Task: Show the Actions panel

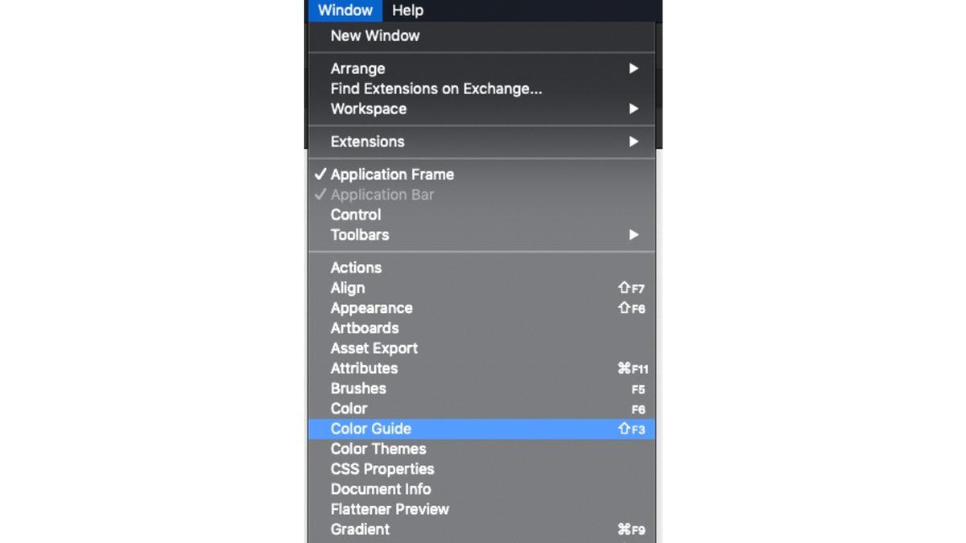Action: coord(356,268)
